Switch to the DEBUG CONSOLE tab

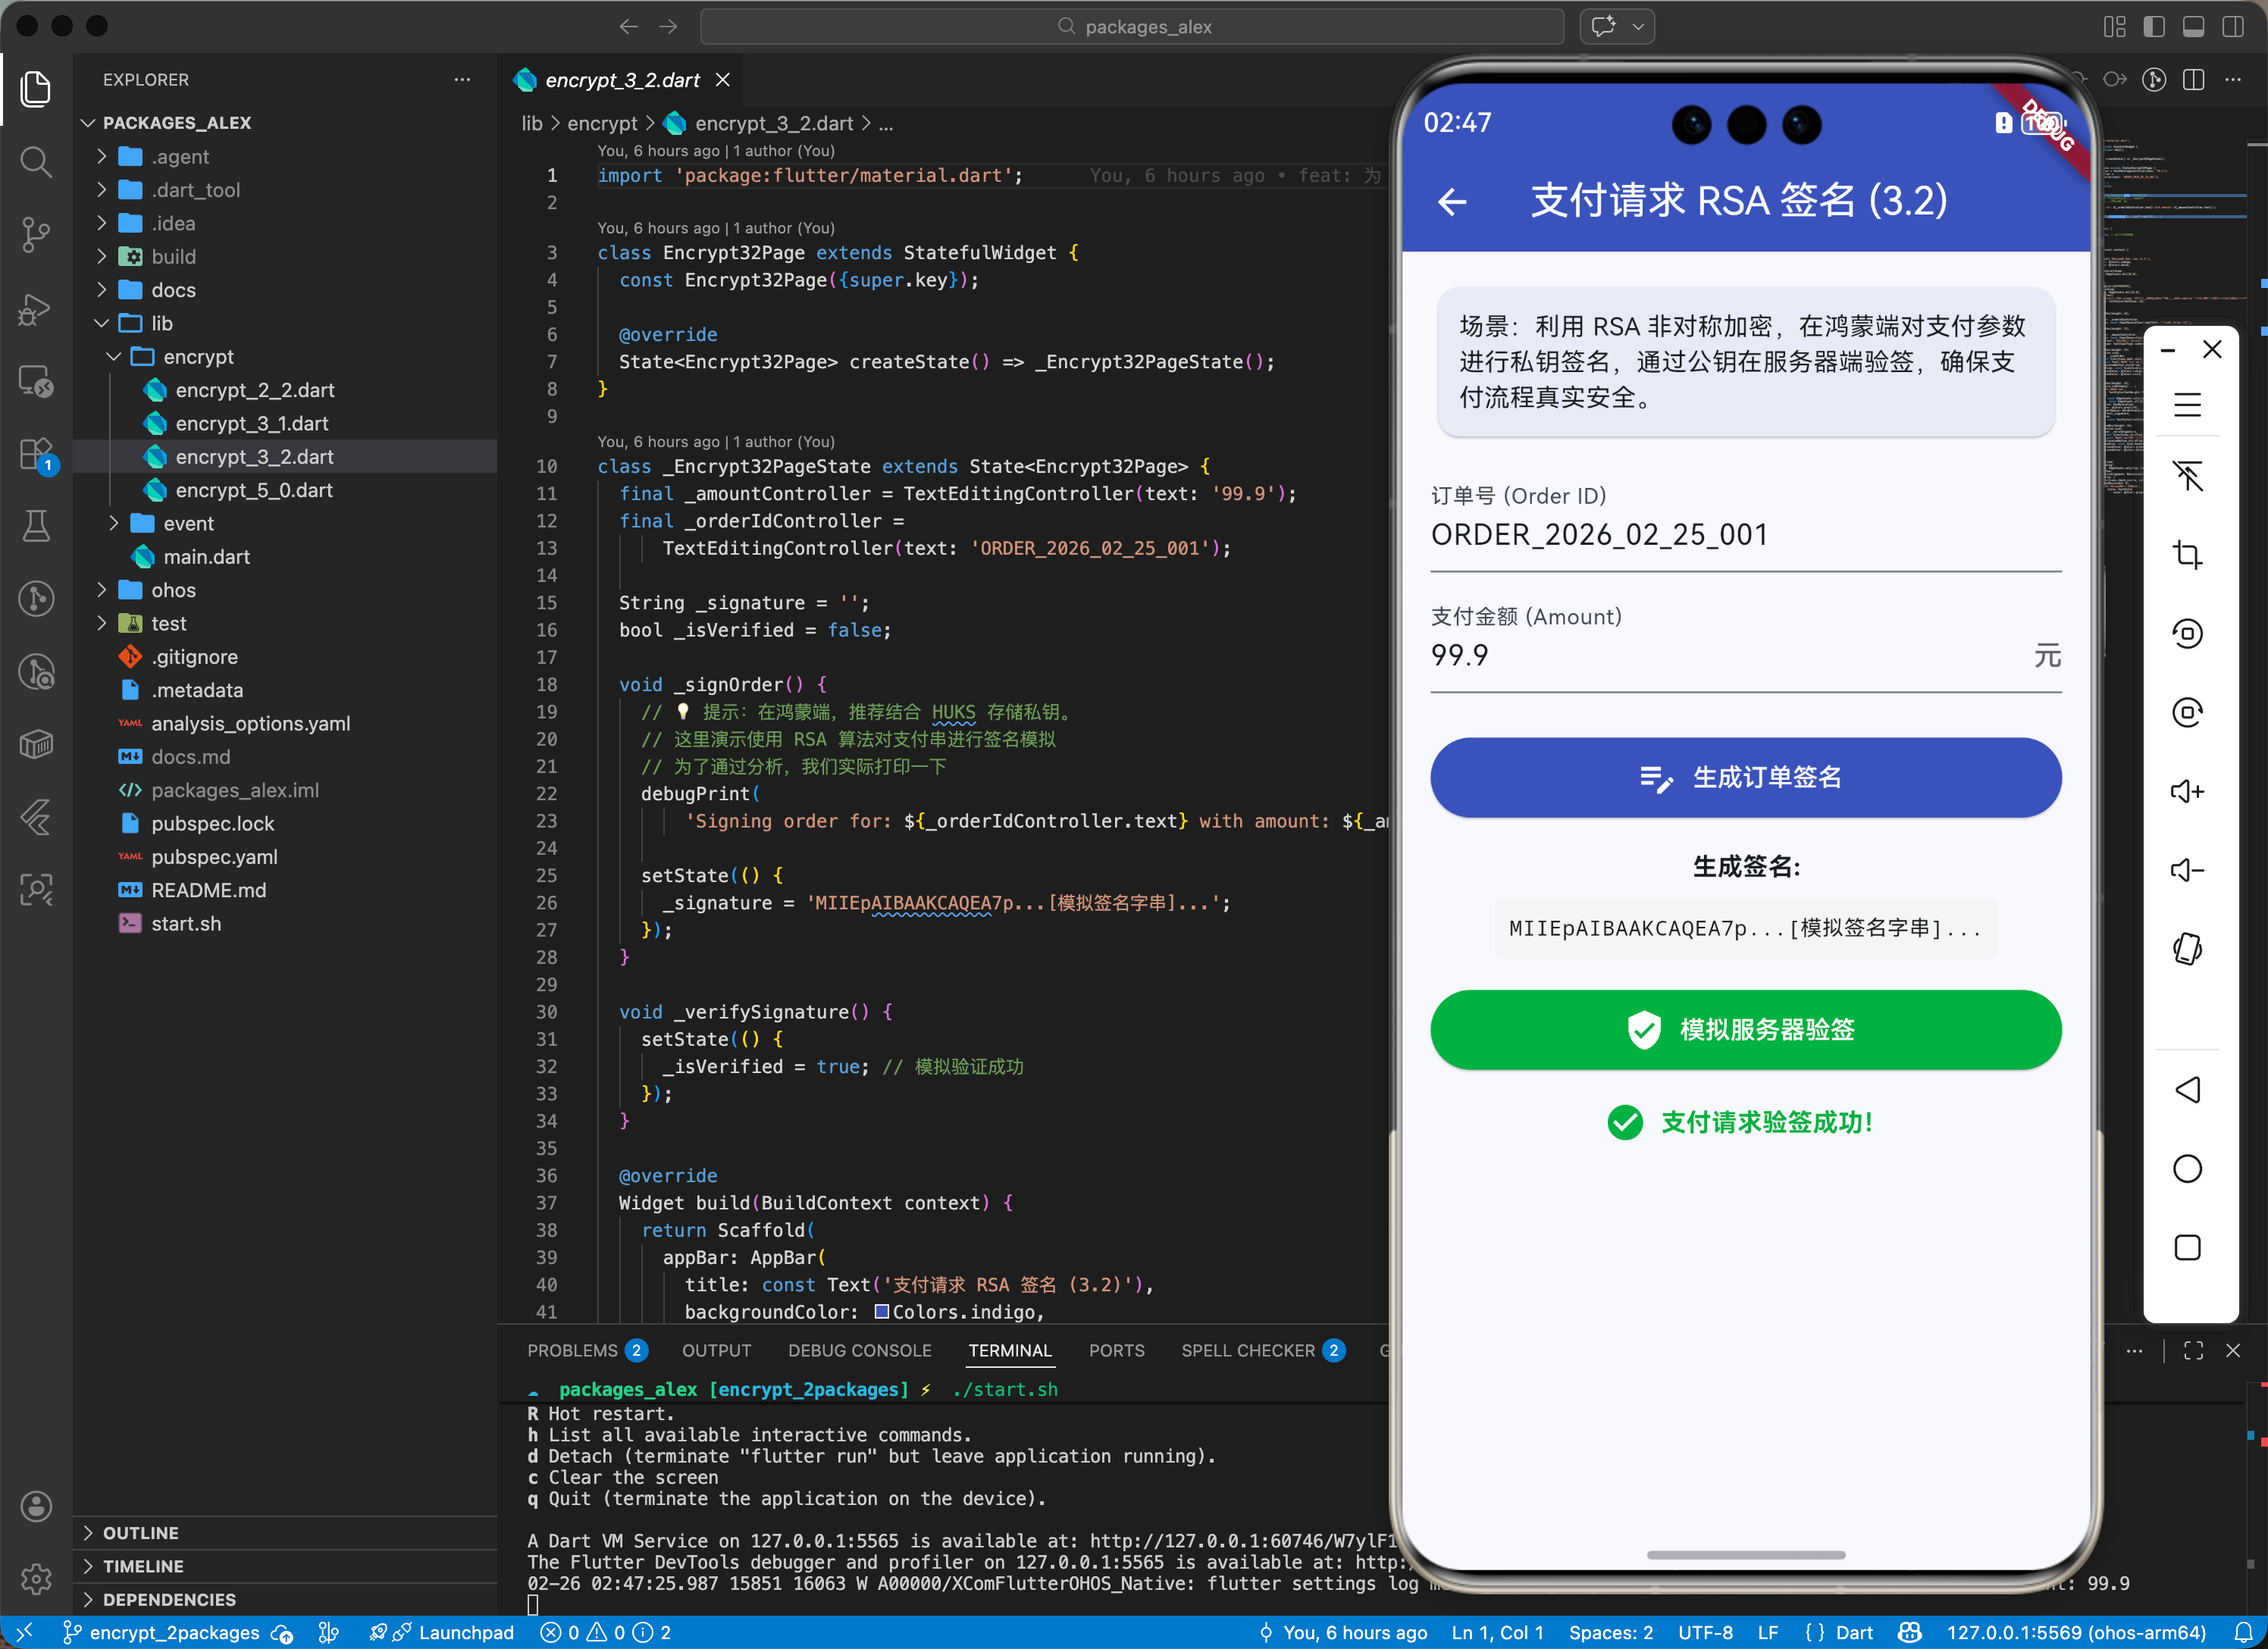pos(859,1351)
